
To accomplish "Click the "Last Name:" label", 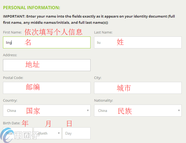I will point(103,32).
